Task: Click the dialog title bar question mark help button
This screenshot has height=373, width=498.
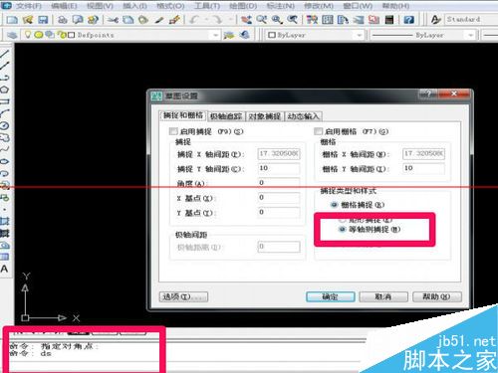Action: (x=428, y=94)
